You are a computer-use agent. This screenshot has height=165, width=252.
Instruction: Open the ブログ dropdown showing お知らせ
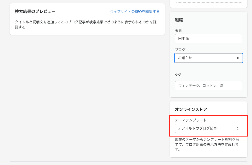[206, 58]
